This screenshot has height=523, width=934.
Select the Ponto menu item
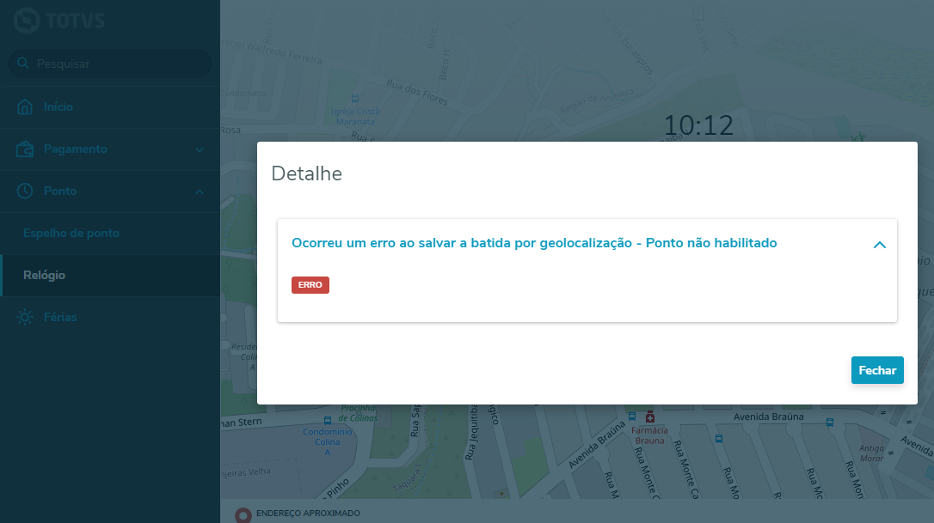[110, 192]
